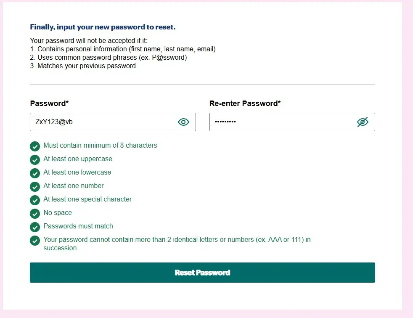Show re-entered password via crossed-eye icon
The height and width of the screenshot is (318, 413).
[363, 122]
